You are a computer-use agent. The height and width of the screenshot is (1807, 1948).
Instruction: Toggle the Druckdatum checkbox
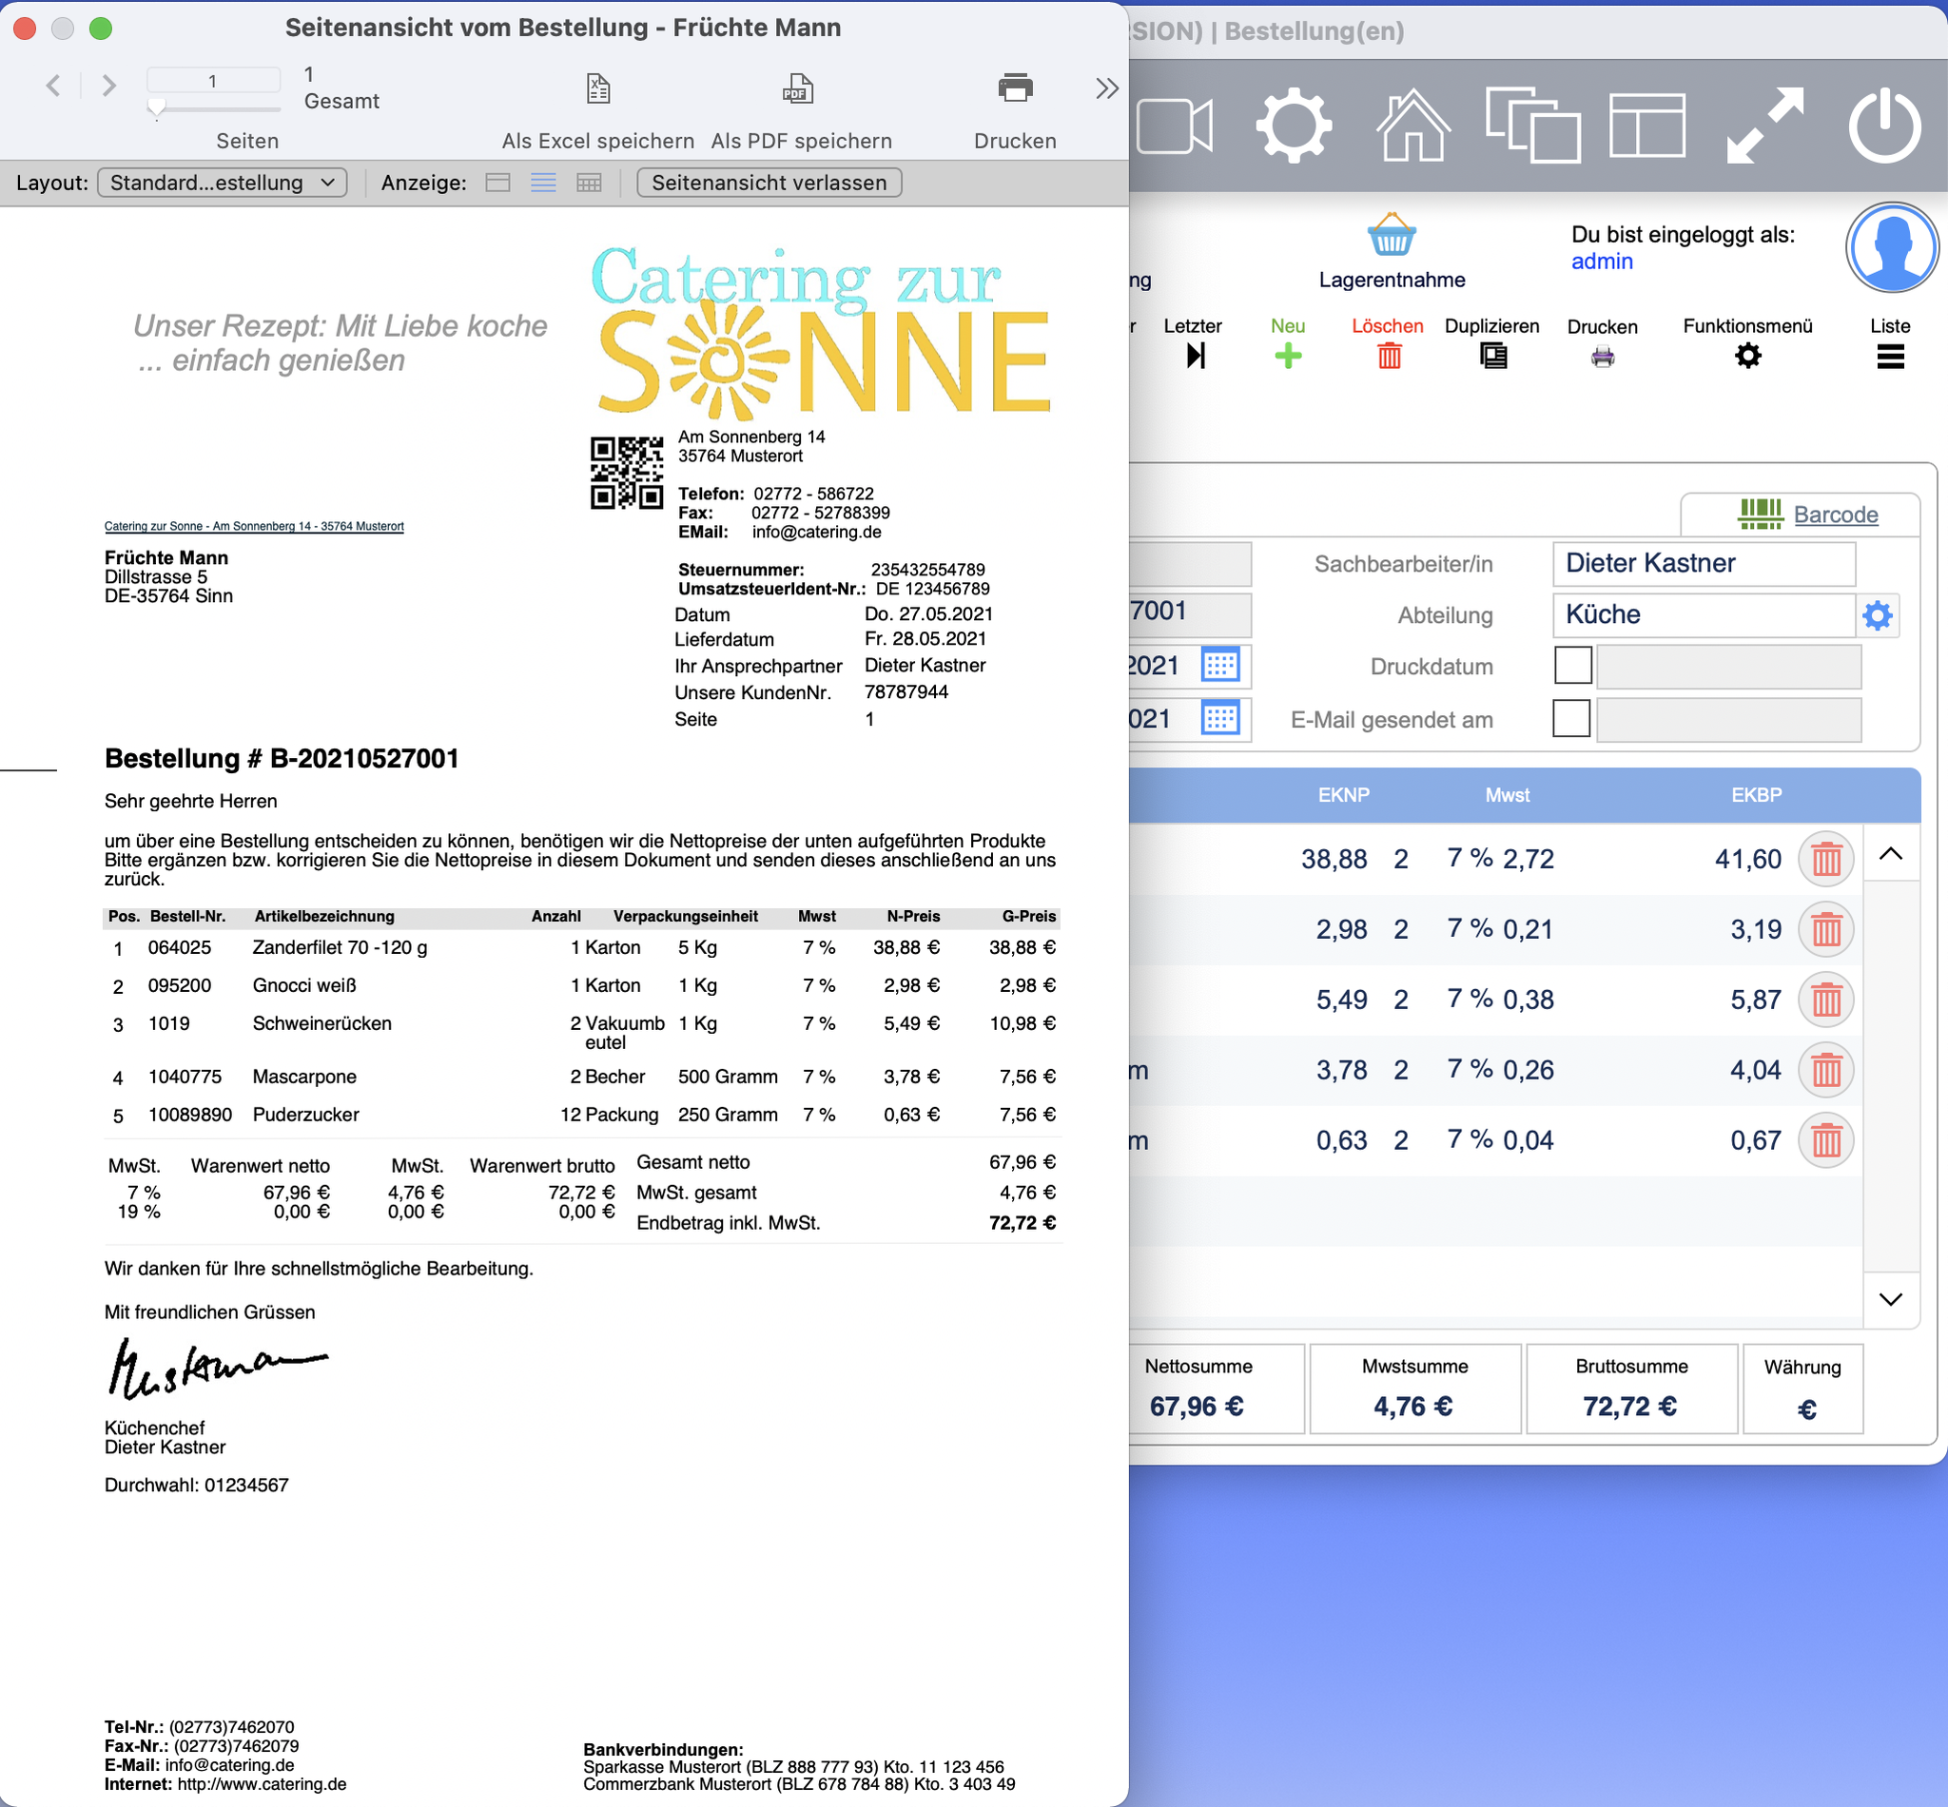point(1572,666)
